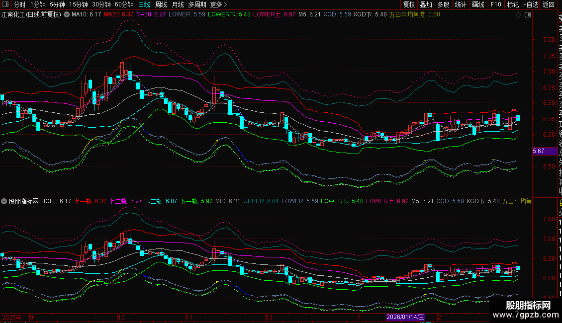
Task: Click the 返回 back button
Action: 549,4
